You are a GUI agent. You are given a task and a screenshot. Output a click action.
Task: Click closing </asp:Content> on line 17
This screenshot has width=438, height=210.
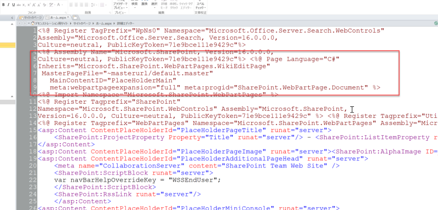tap(66, 145)
